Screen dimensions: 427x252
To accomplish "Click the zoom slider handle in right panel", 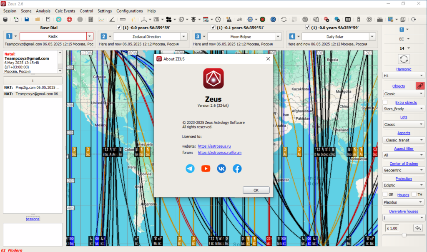I will 404,235.
